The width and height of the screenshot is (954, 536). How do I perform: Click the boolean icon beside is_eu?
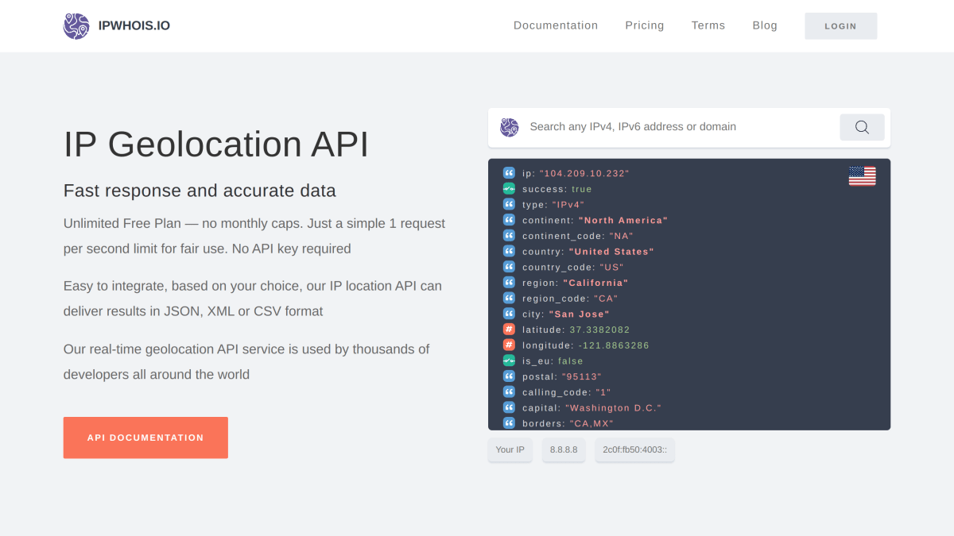[x=509, y=361]
